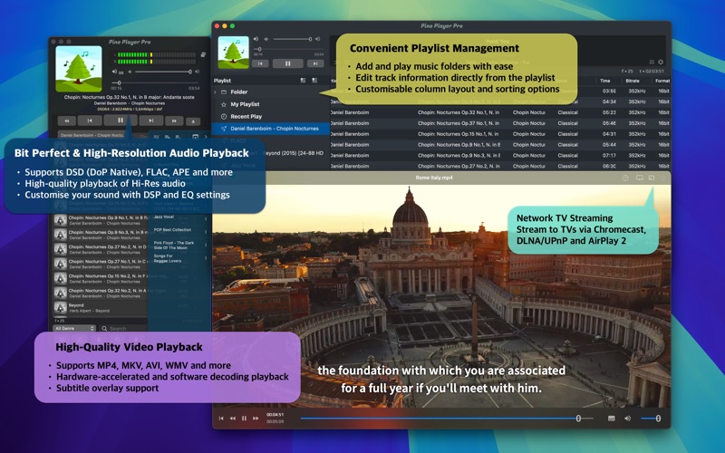Click the first icon in Playlist header
The width and height of the screenshot is (725, 453).
click(x=303, y=81)
